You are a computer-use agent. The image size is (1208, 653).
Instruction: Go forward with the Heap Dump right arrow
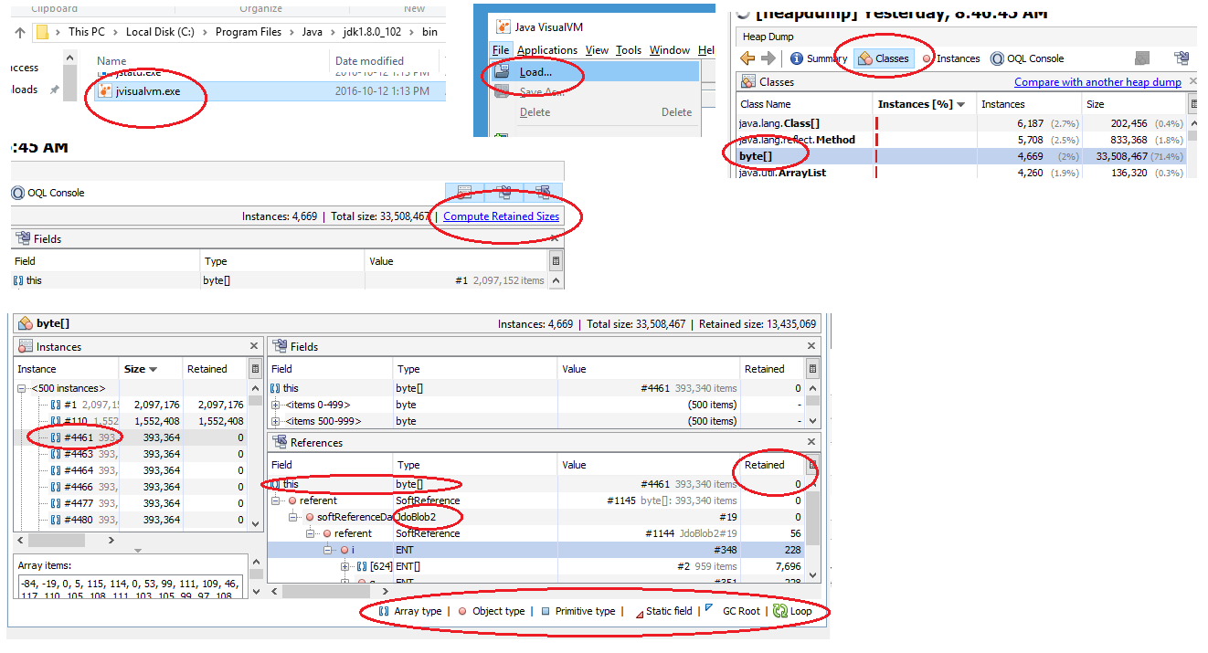(768, 58)
